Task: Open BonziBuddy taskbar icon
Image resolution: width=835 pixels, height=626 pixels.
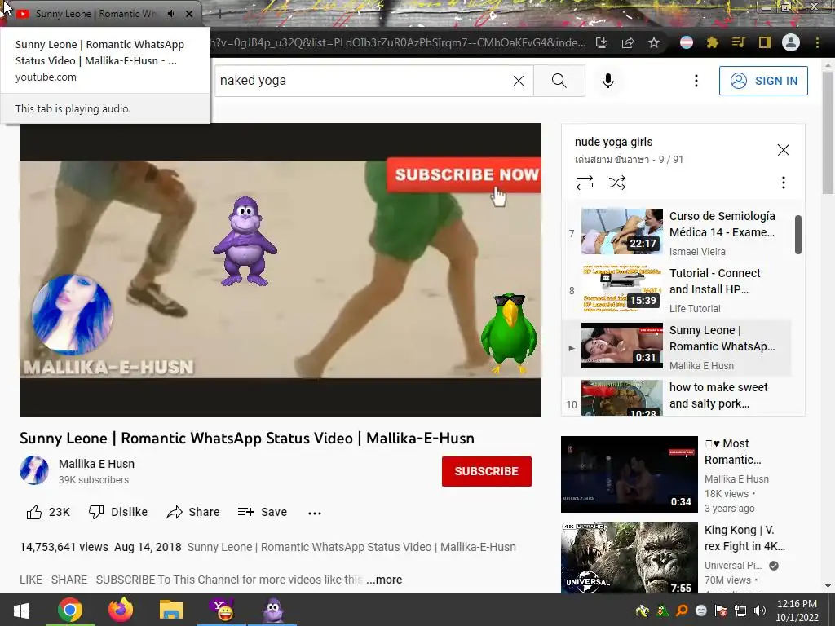Action: 272,610
